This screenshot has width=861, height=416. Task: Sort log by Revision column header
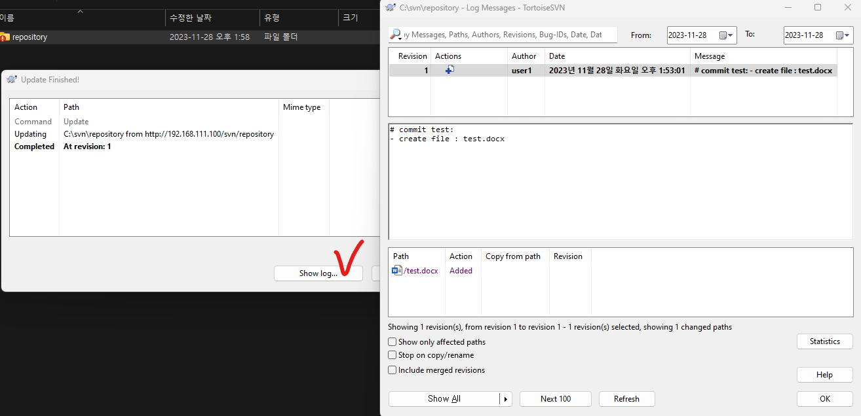coord(410,56)
